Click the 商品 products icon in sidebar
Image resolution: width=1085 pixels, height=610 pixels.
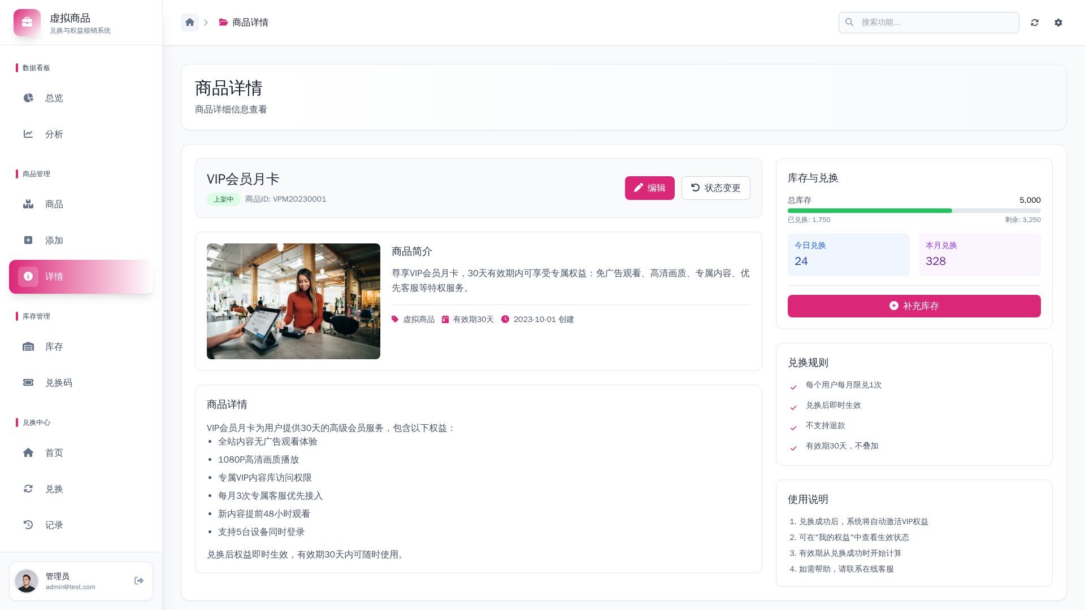click(x=28, y=204)
